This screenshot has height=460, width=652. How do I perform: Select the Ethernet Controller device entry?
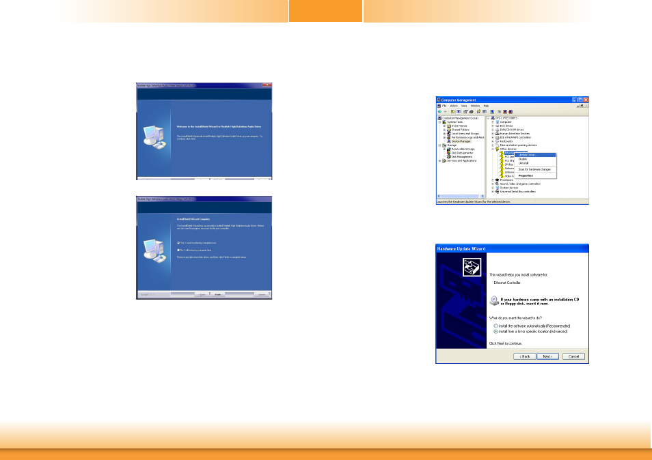(509, 153)
